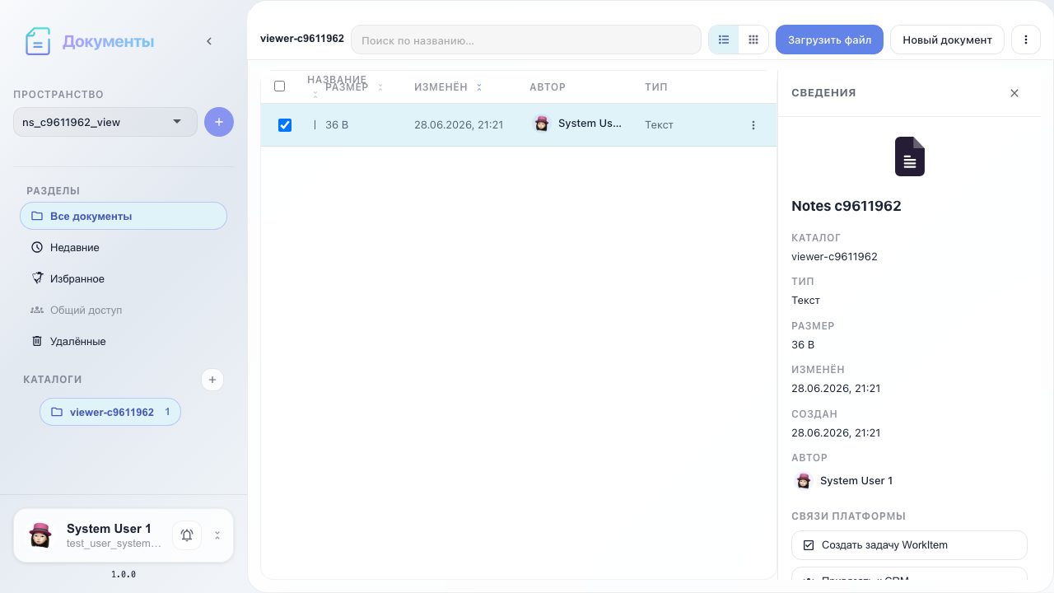
Task: Expand the System User 1 account menu
Action: pos(217,535)
